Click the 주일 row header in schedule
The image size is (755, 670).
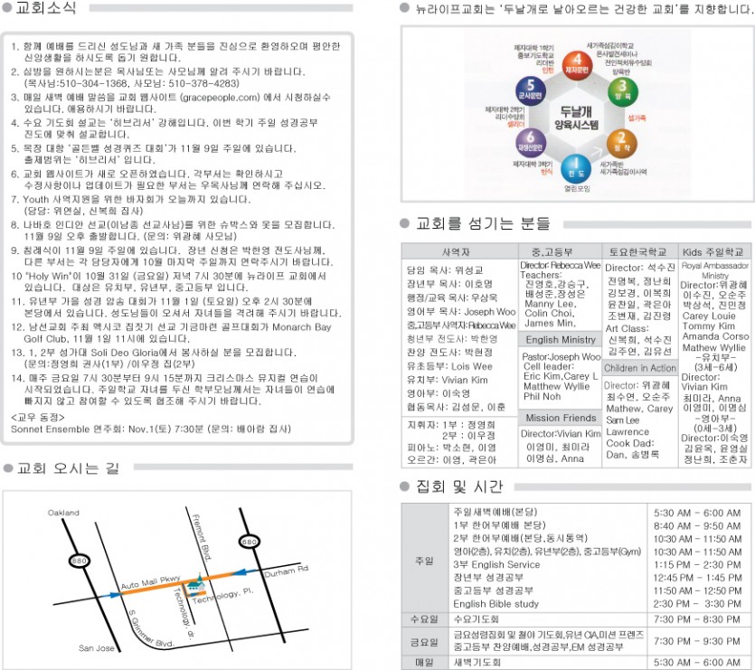click(424, 561)
